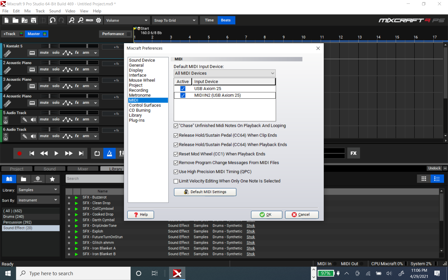448x280 pixels.
Task: Click the Help button in preferences
Action: click(141, 215)
